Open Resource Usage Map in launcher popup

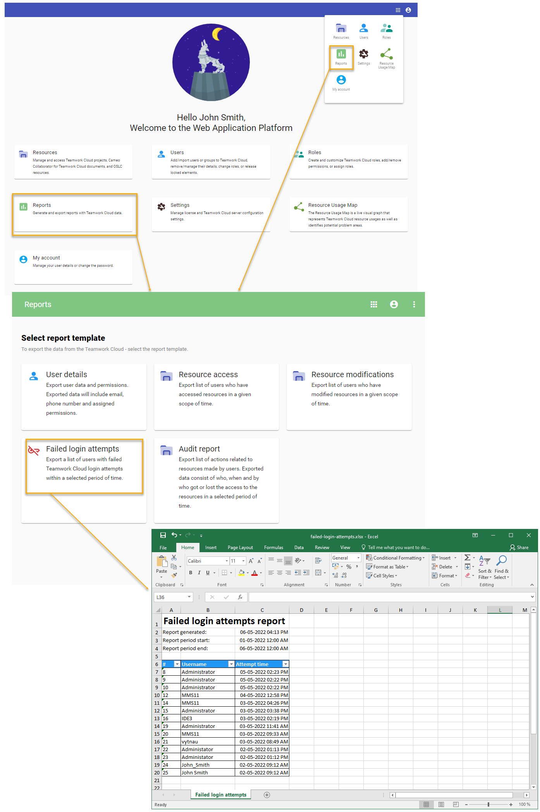tap(386, 58)
